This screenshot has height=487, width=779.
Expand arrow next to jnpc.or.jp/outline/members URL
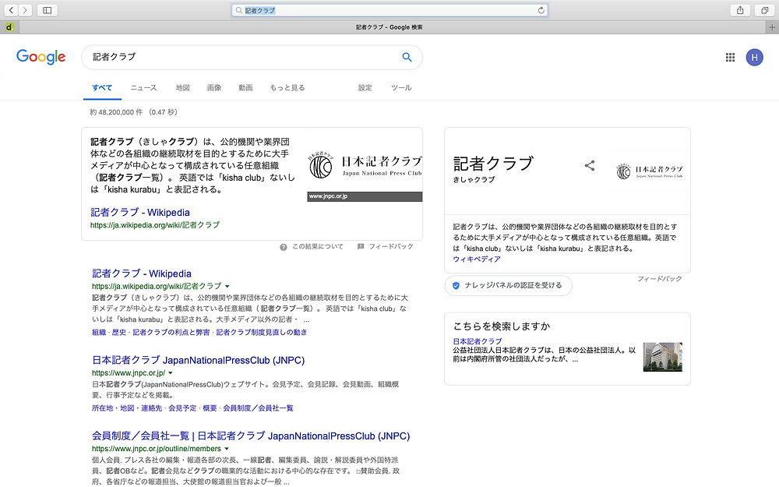tap(227, 450)
